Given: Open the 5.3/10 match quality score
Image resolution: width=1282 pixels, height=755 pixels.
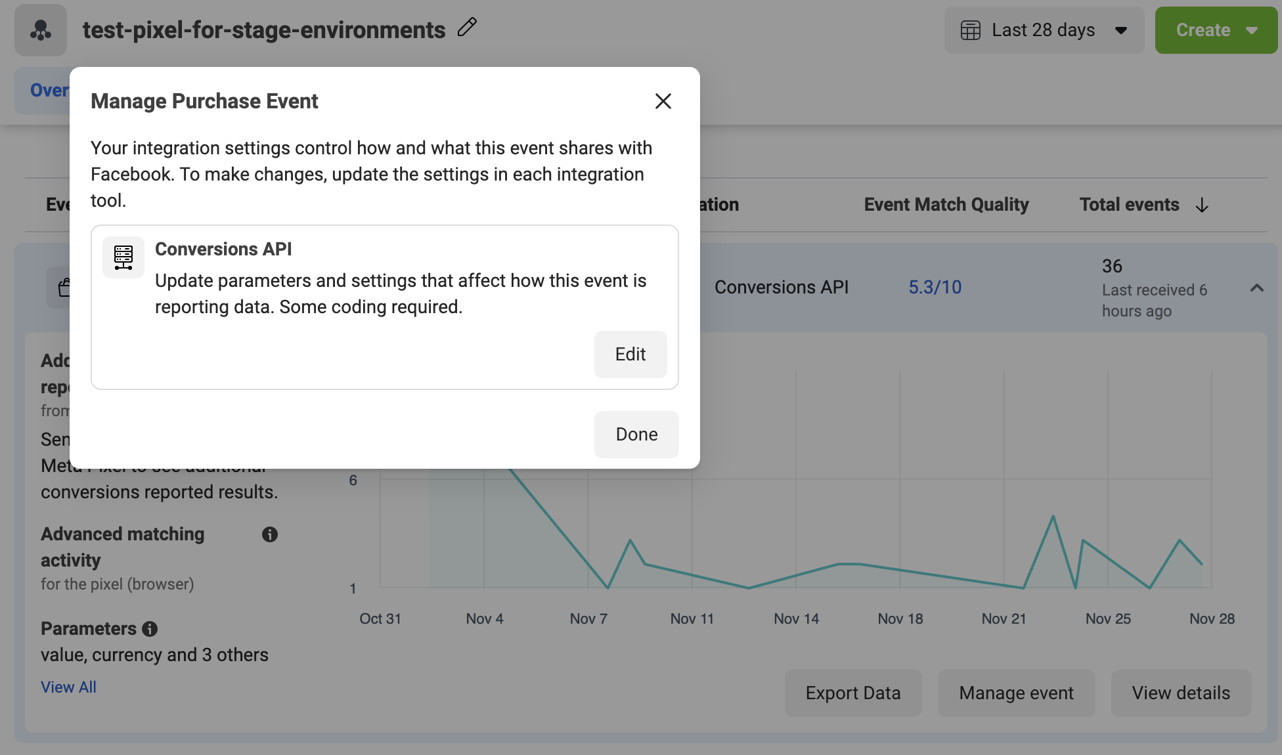Looking at the screenshot, I should point(935,288).
